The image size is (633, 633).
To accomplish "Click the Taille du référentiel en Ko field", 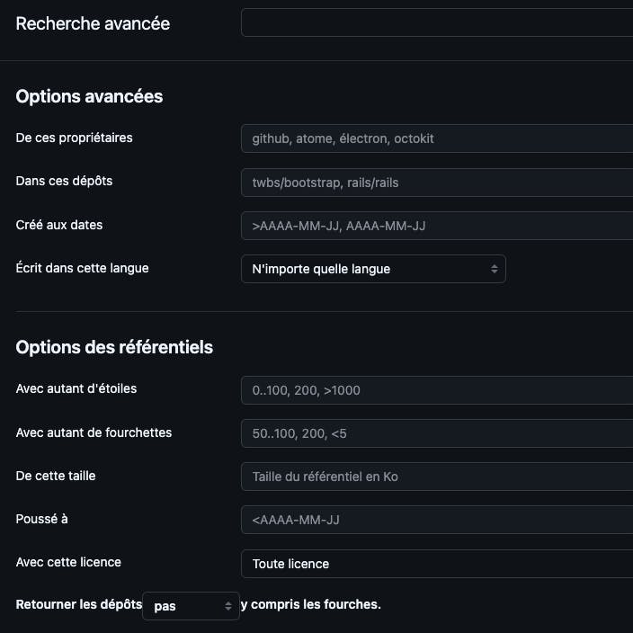I will [436, 477].
